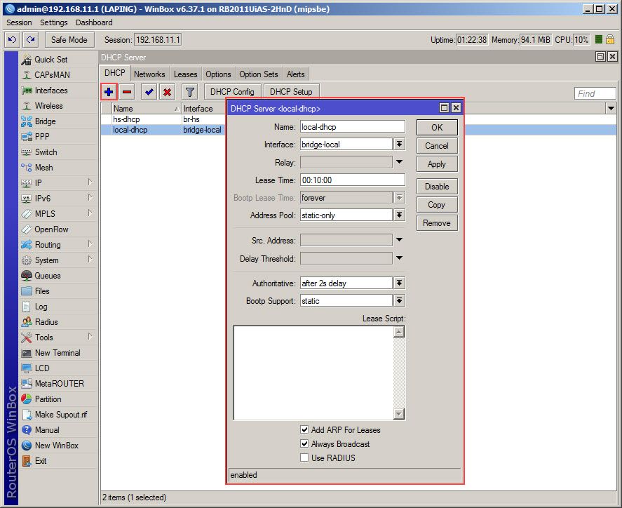Open the Settings menu
Screen dimensions: 622x508
(x=54, y=22)
